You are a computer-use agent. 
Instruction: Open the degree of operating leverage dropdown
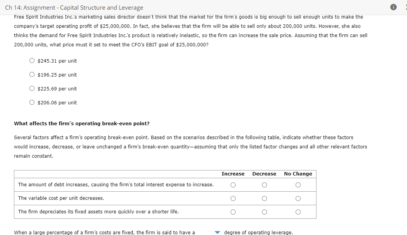[217, 232]
